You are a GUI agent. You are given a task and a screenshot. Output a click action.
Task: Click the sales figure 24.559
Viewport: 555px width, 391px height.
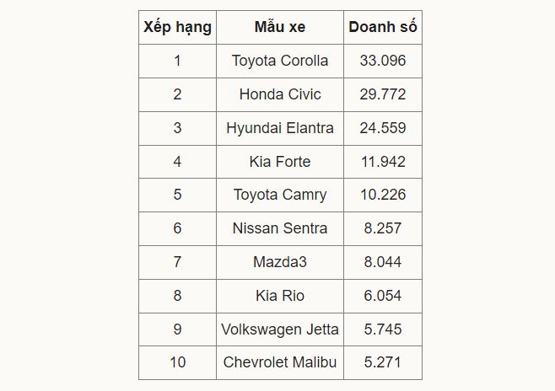click(382, 128)
